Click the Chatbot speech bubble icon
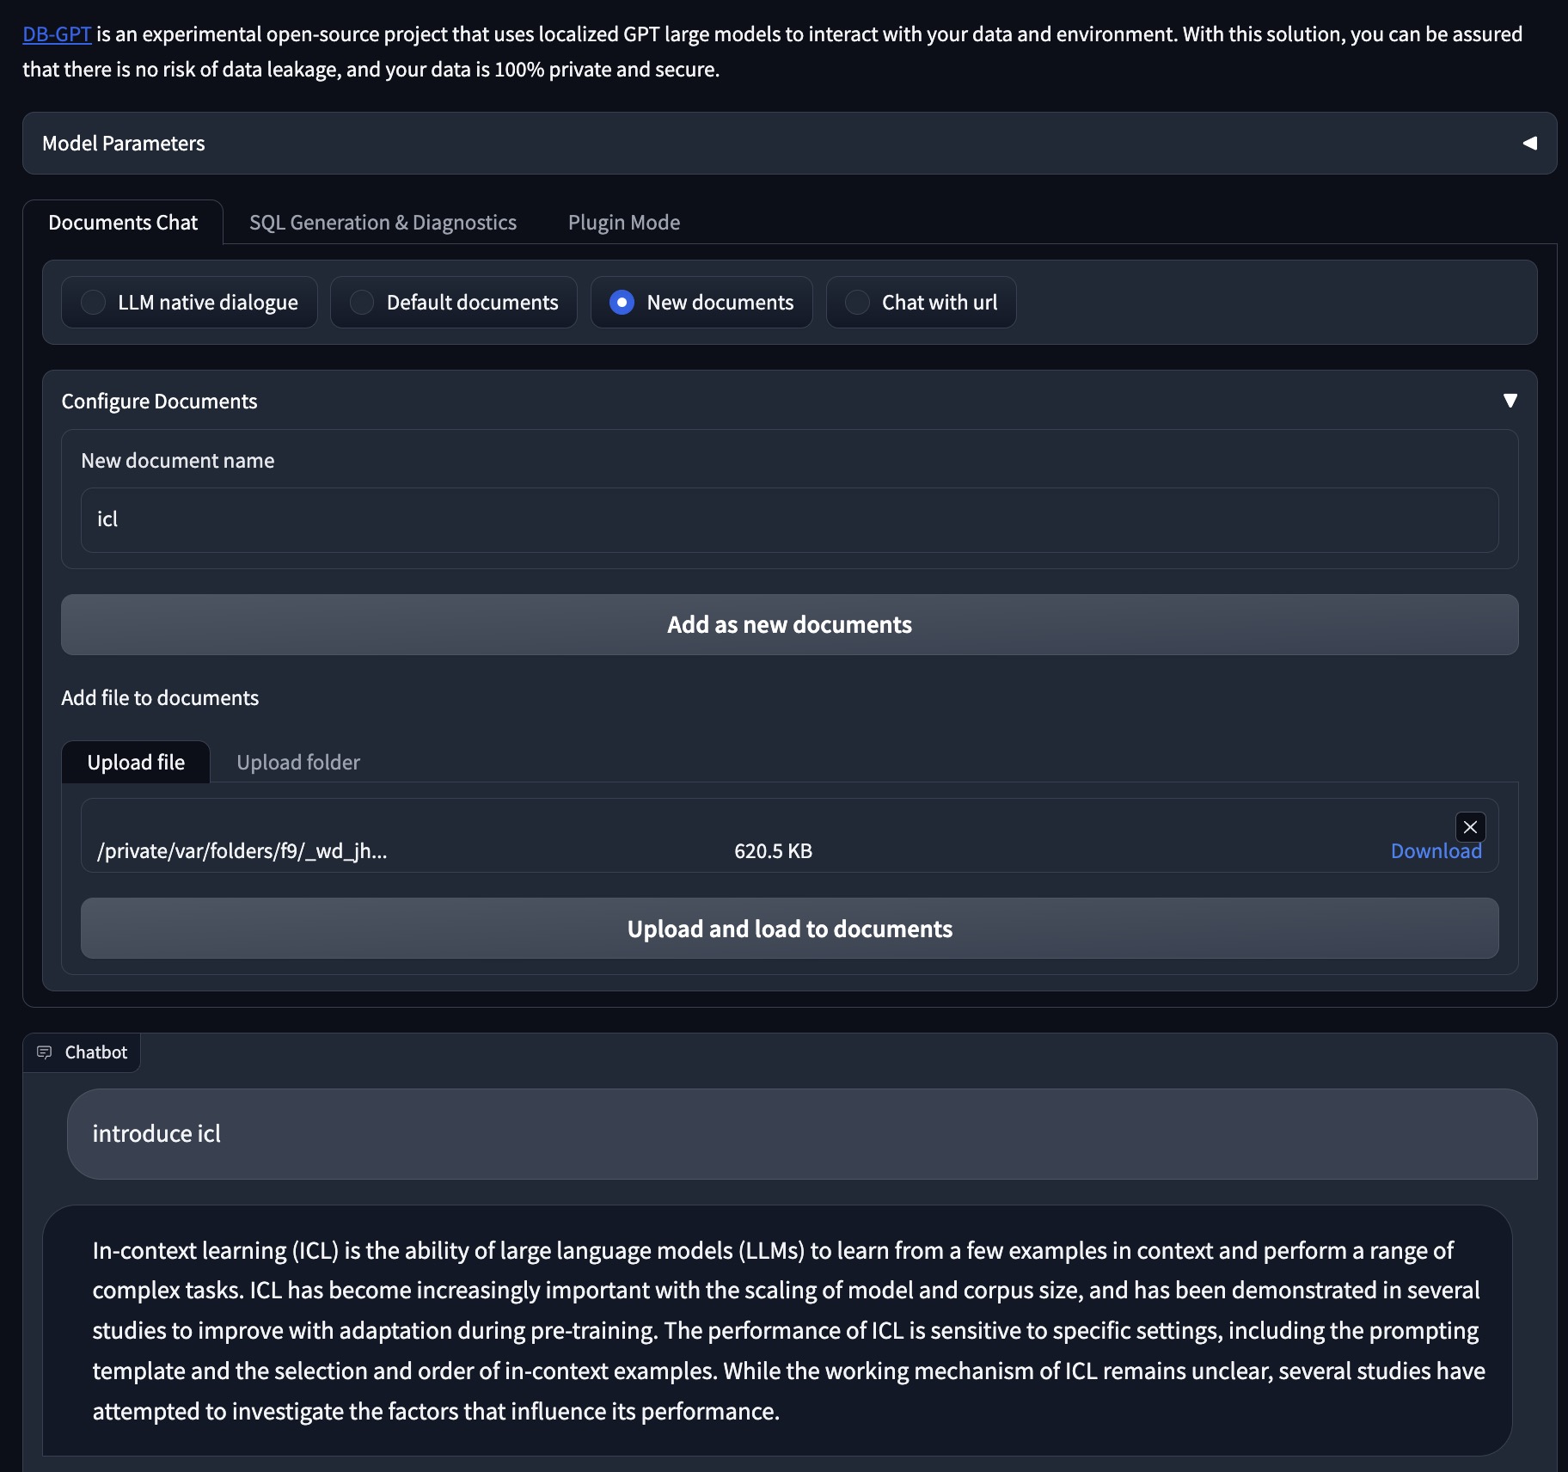 pos(45,1052)
